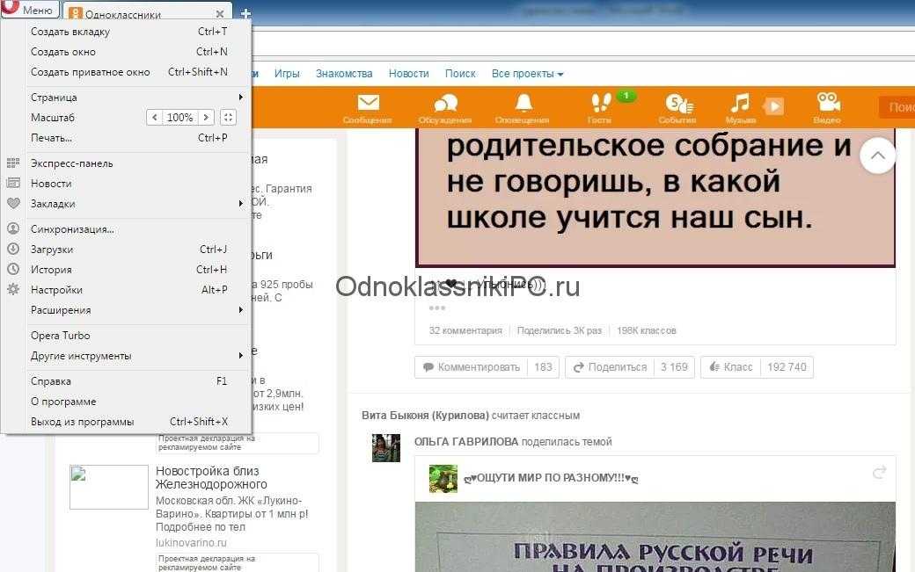Select Настройки in the Opera menu
Viewport: 915px width, 572px height.
point(57,290)
